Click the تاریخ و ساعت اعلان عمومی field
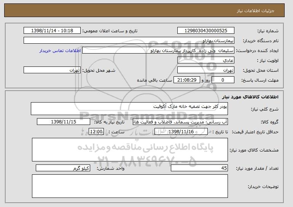 point(52,31)
